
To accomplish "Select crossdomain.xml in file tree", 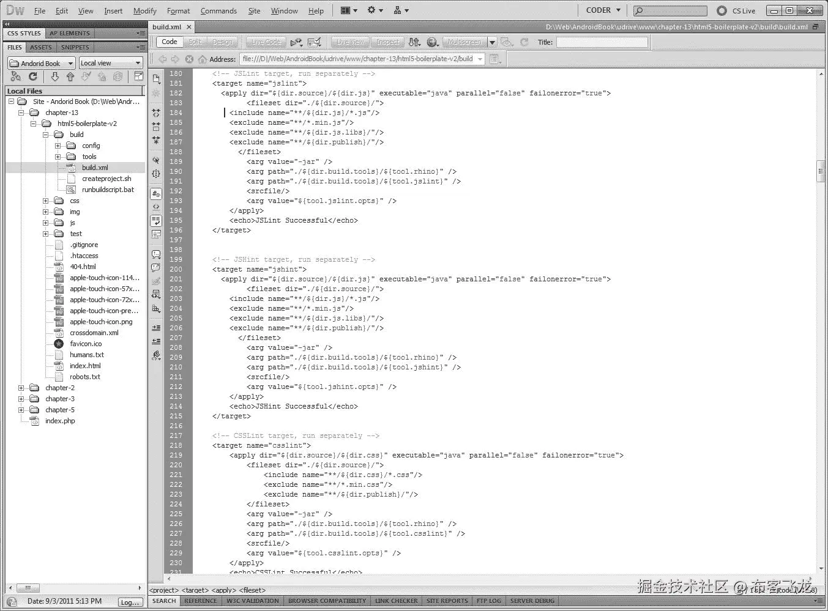I will 94,333.
